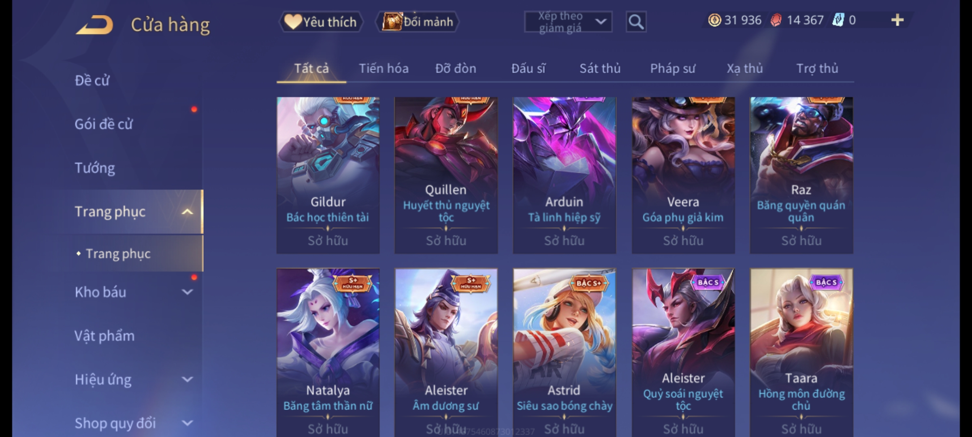Open the Yêu thích heart button
Screen dimensions: 972x437
(321, 22)
